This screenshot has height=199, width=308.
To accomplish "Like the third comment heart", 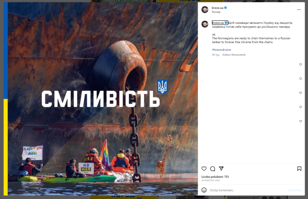I will tap(300, 93).
